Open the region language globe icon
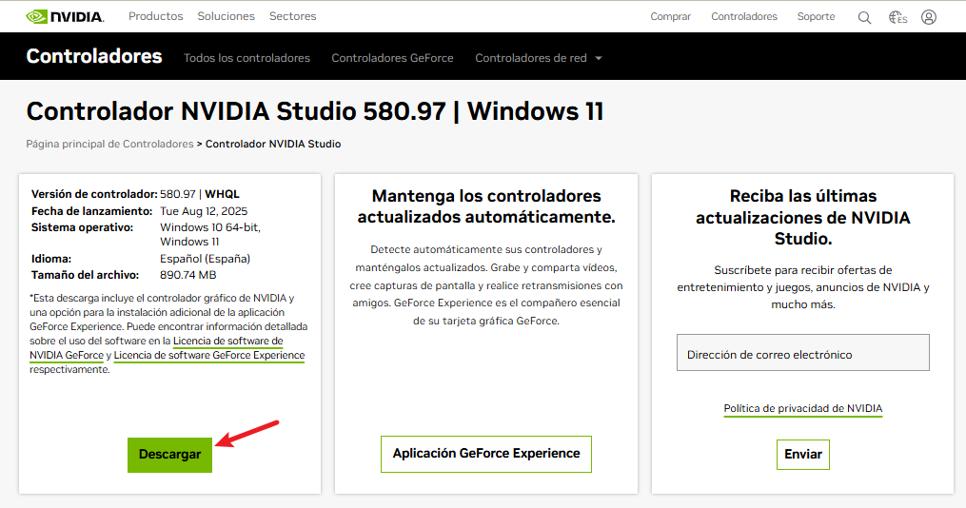This screenshot has width=966, height=508. (897, 17)
